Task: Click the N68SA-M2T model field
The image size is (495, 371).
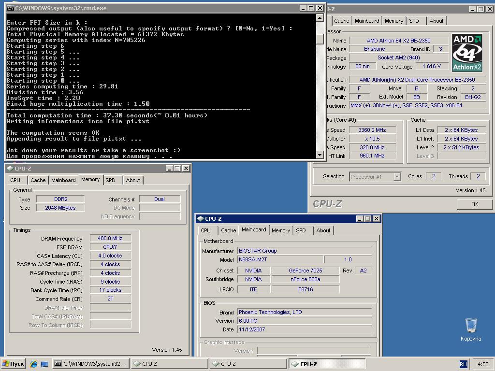Action: [280, 259]
